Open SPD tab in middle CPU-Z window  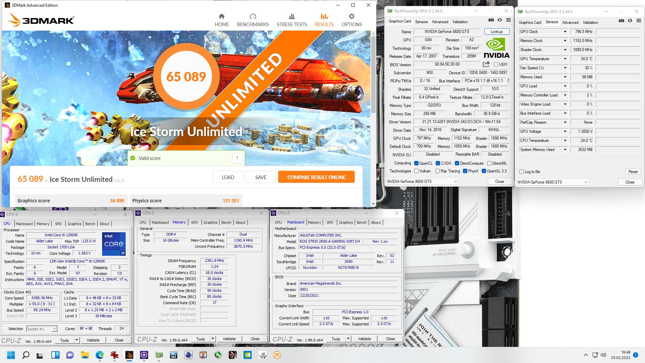click(x=194, y=223)
